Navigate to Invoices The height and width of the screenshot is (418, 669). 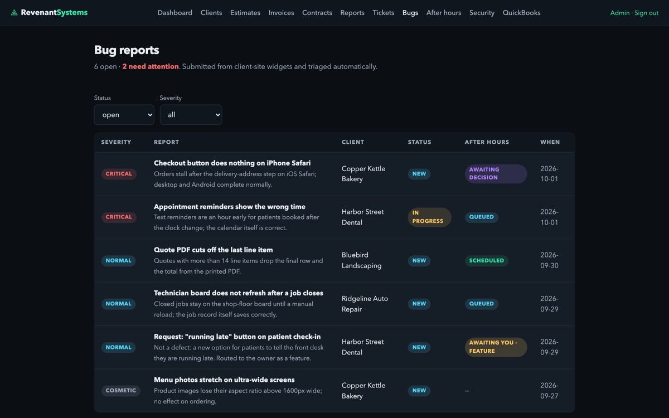[x=281, y=13]
